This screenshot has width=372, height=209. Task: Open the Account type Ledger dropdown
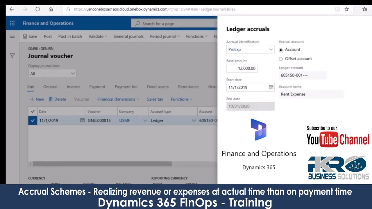point(194,121)
